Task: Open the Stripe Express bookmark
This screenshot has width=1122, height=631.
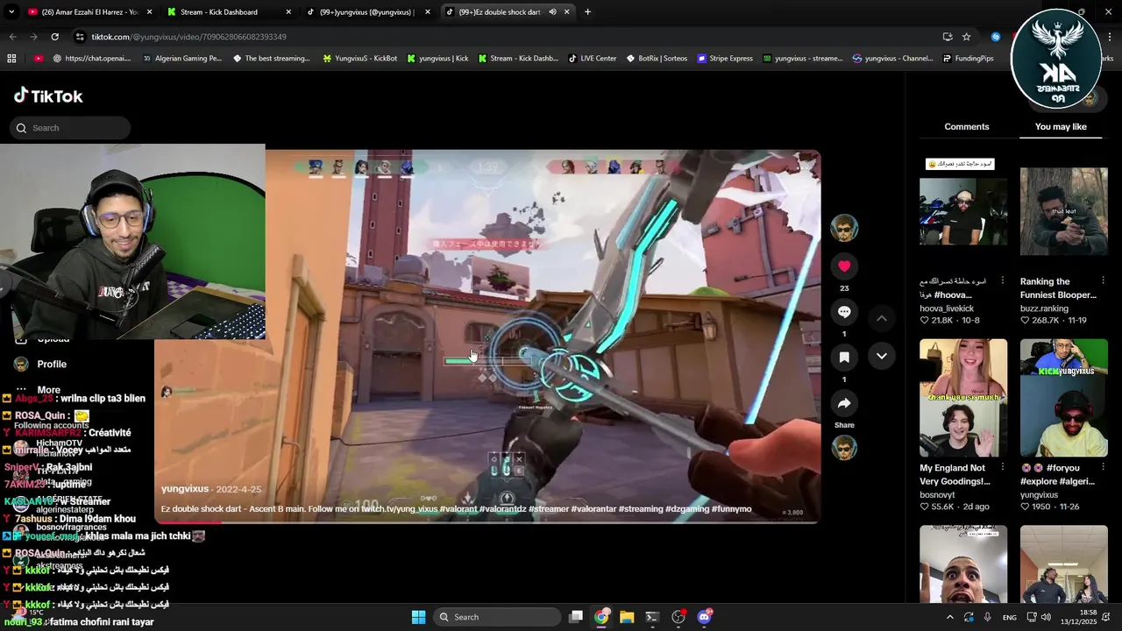Action: click(x=725, y=59)
